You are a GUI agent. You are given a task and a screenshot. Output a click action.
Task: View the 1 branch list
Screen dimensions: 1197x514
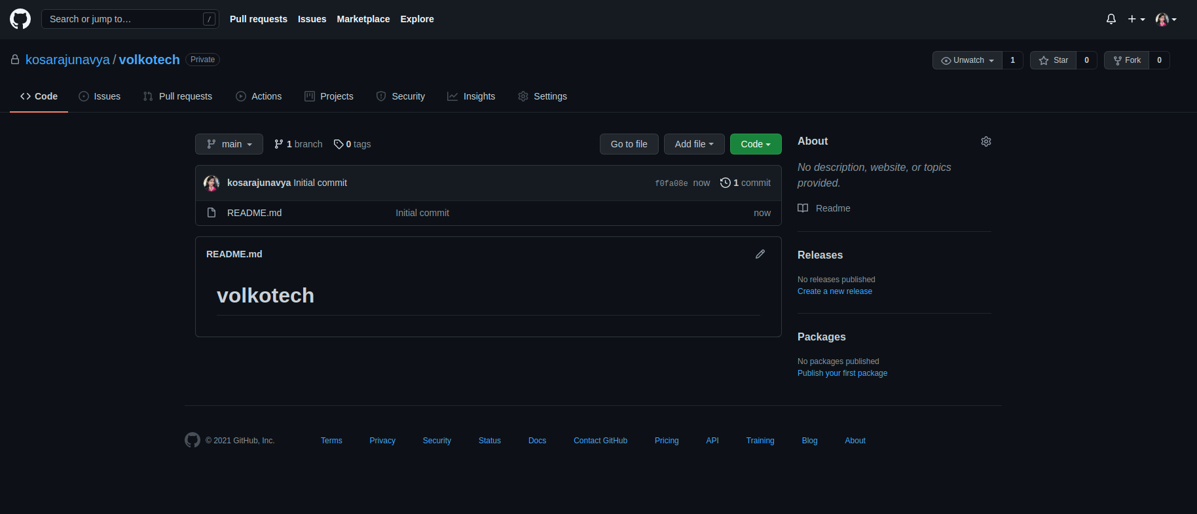pyautogui.click(x=298, y=144)
